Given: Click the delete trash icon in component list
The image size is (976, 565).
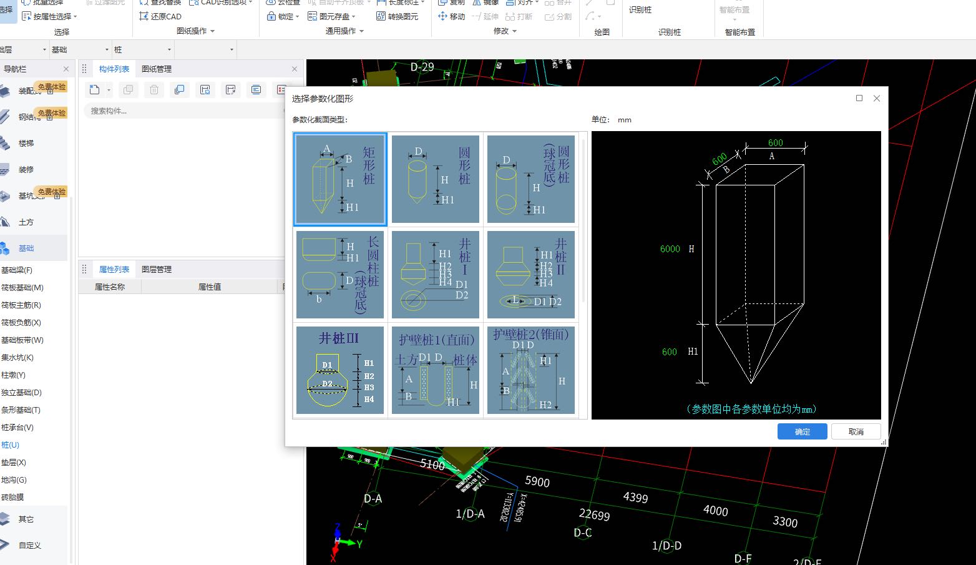Looking at the screenshot, I should [x=154, y=90].
